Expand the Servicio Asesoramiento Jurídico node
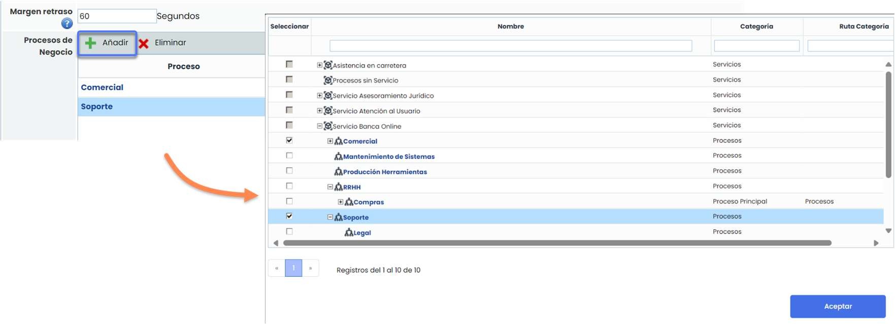This screenshot has width=895, height=324. point(319,95)
